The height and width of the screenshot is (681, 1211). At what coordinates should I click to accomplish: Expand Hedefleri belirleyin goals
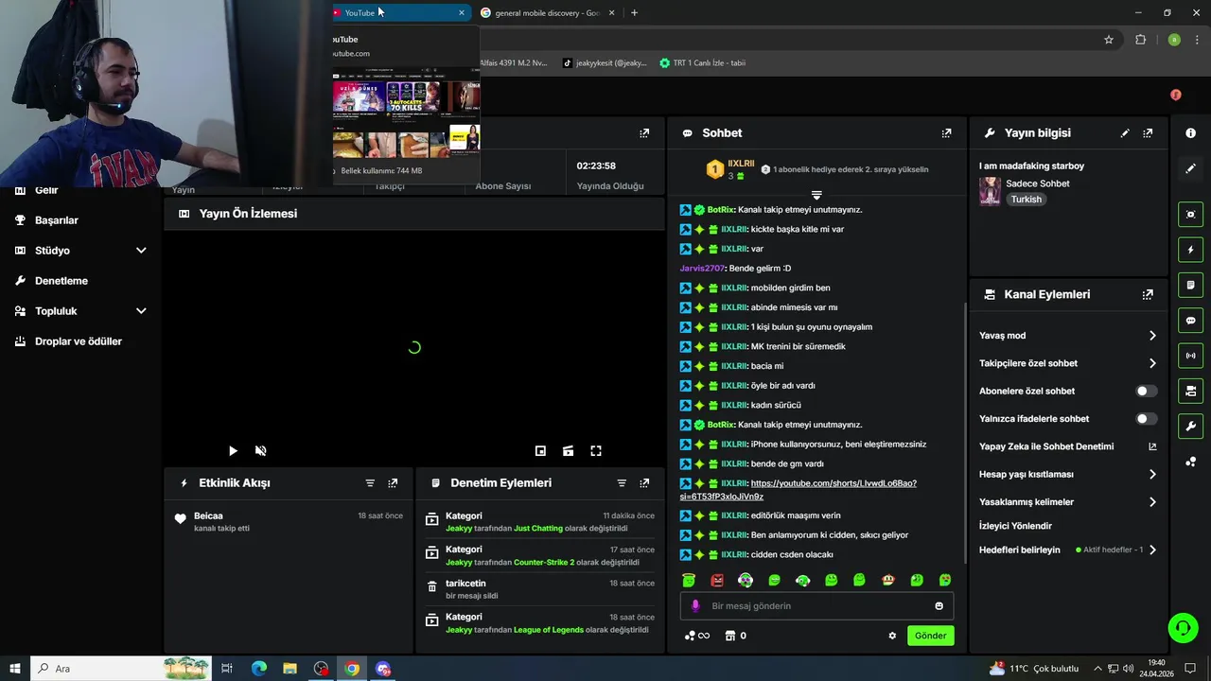(x=1152, y=550)
